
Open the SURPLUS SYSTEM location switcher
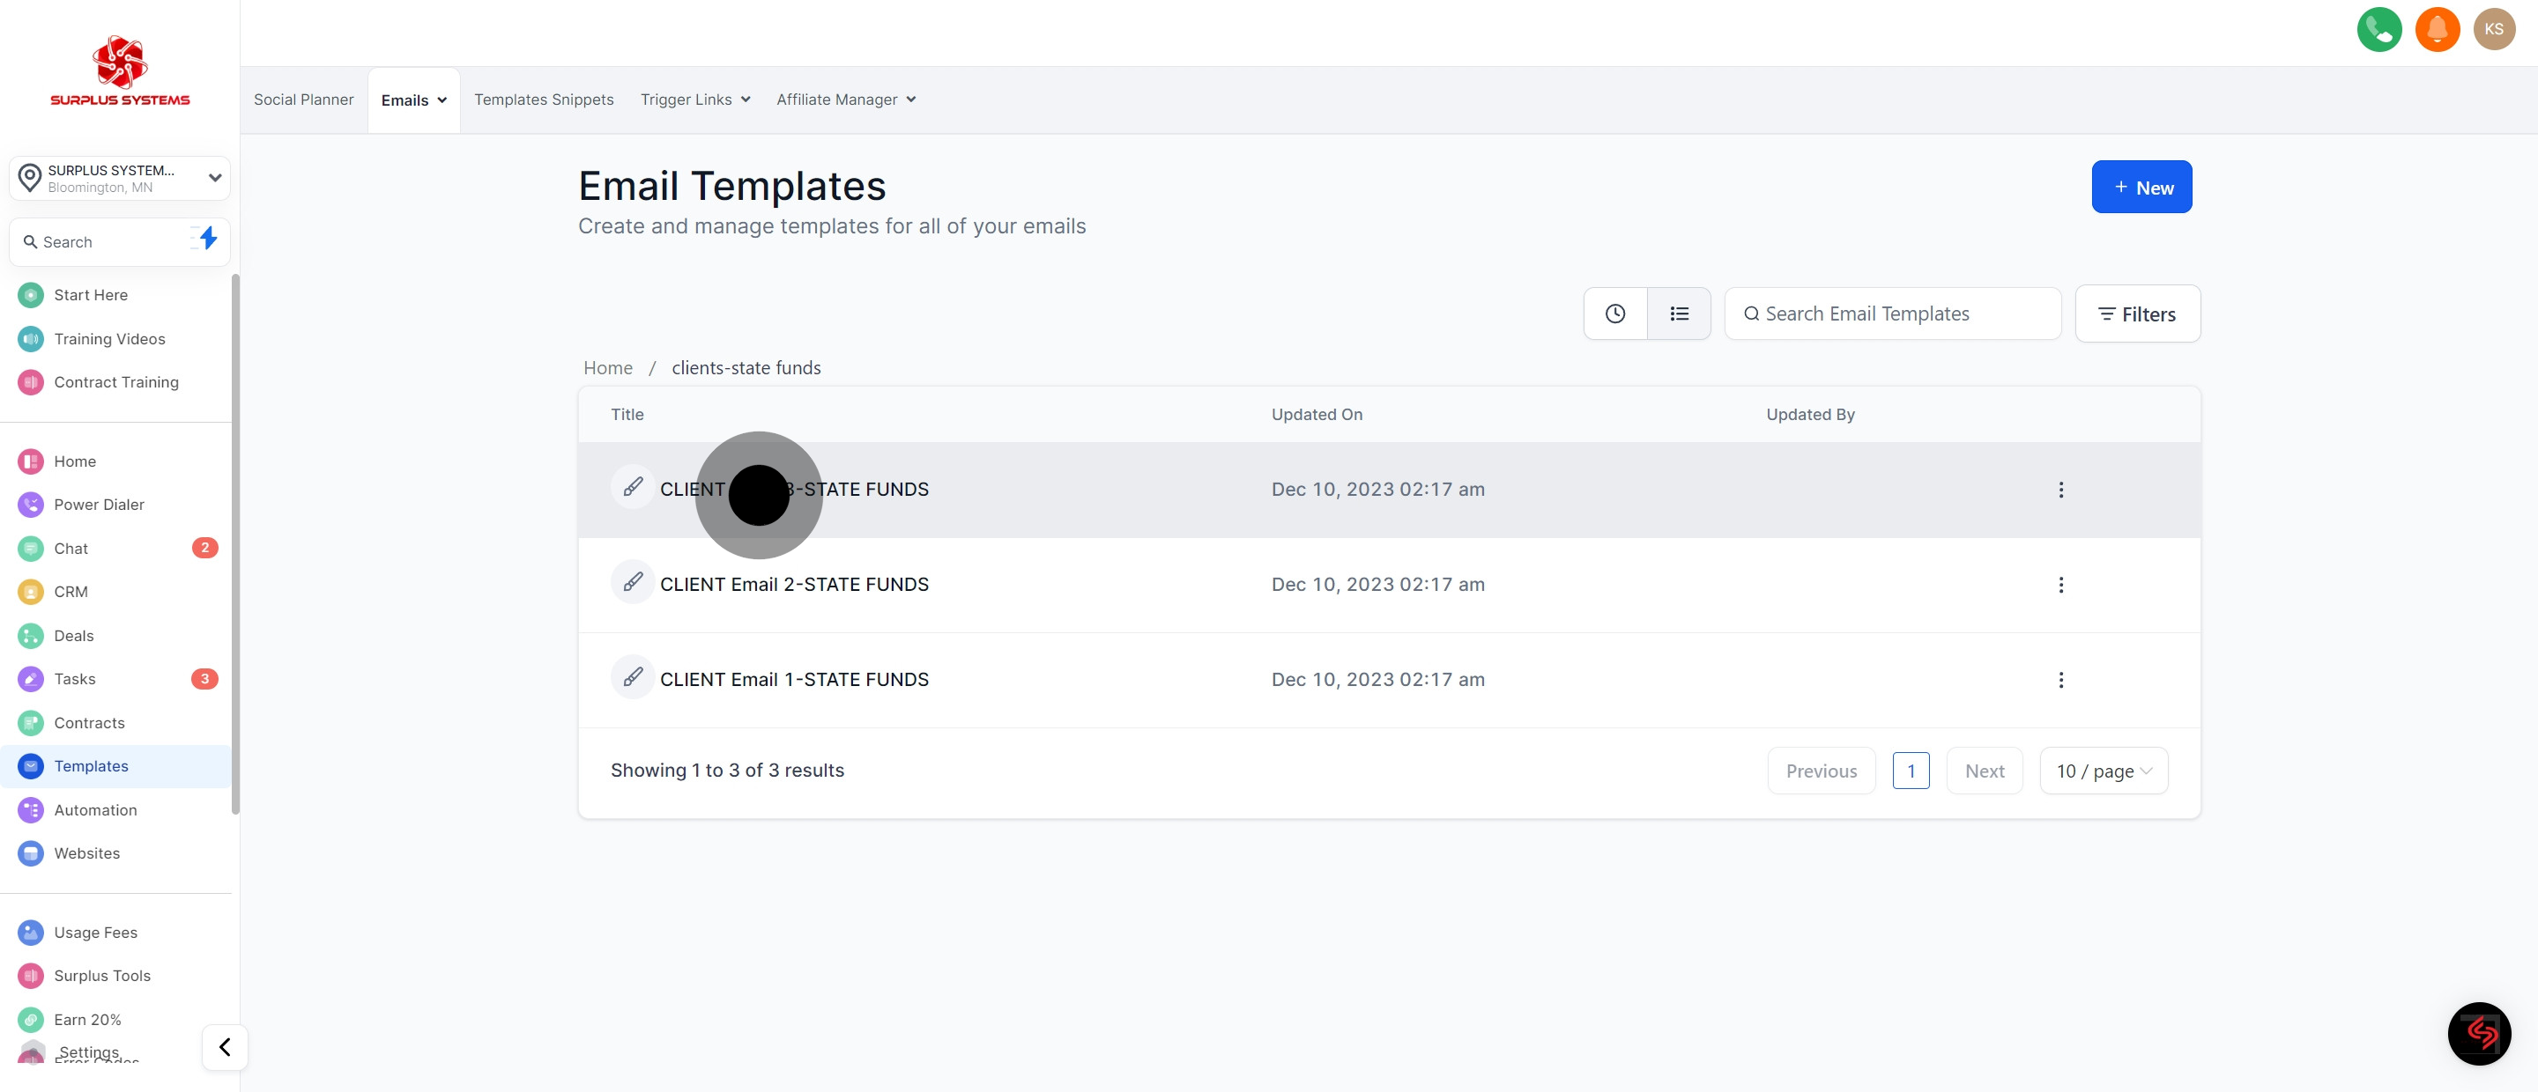[120, 178]
